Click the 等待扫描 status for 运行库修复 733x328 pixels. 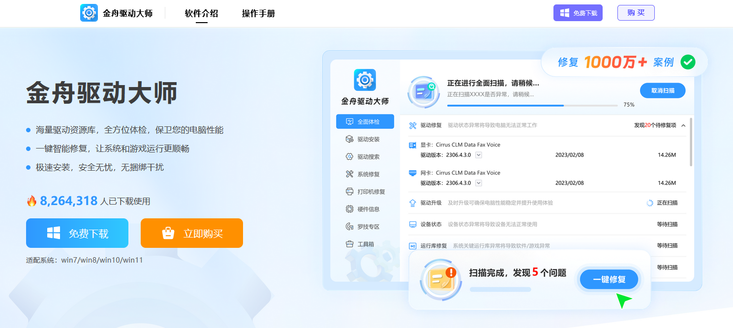coord(667,245)
